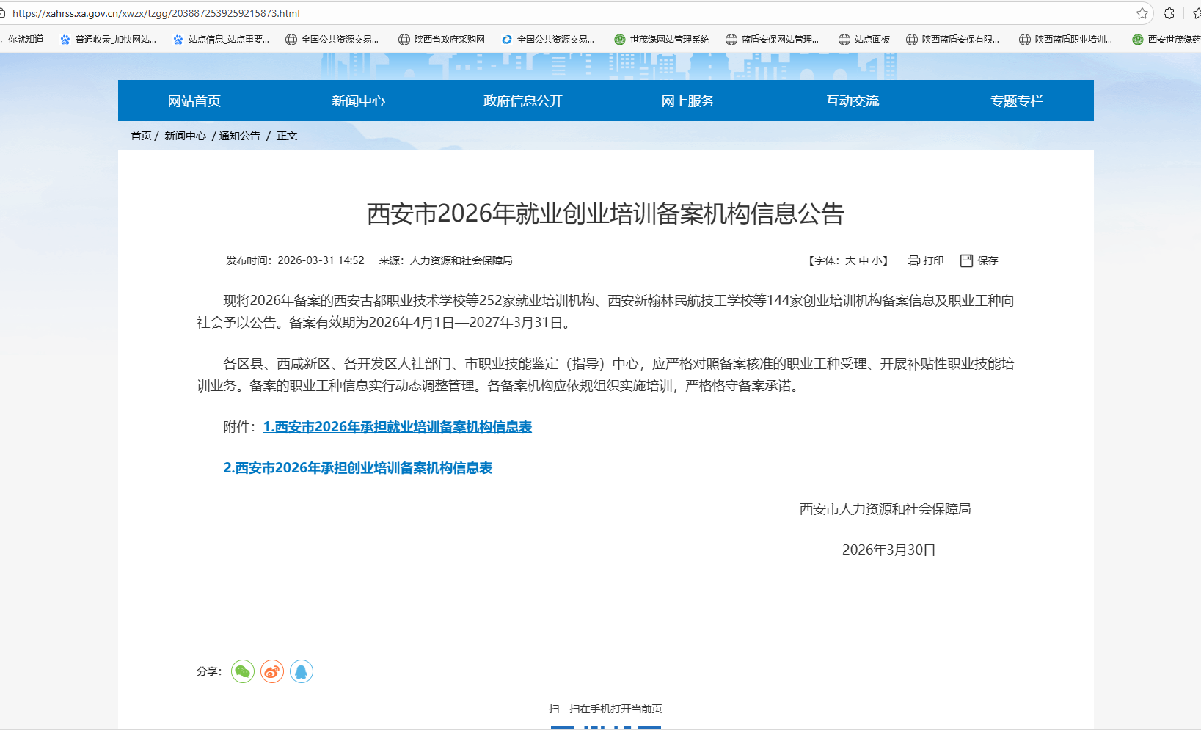Share article via QQ icon
The height and width of the screenshot is (730, 1201).
coord(302,671)
